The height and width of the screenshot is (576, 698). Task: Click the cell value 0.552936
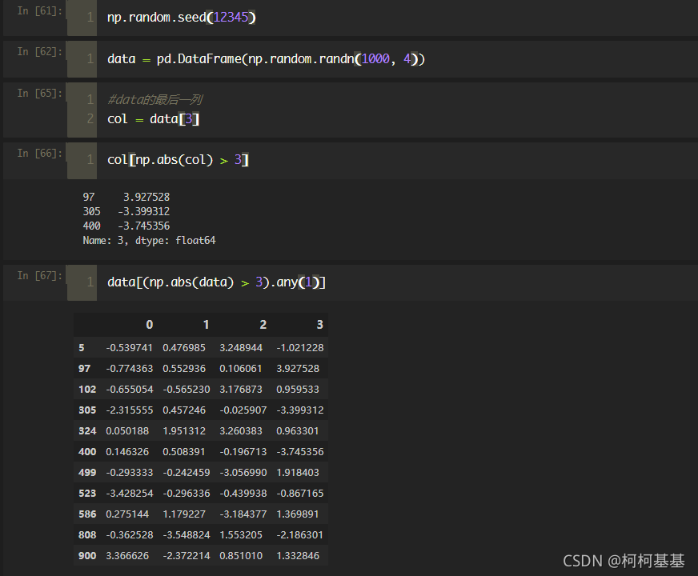coord(184,369)
